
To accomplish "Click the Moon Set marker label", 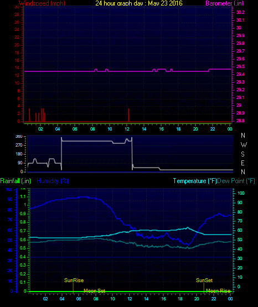I will [95, 291].
